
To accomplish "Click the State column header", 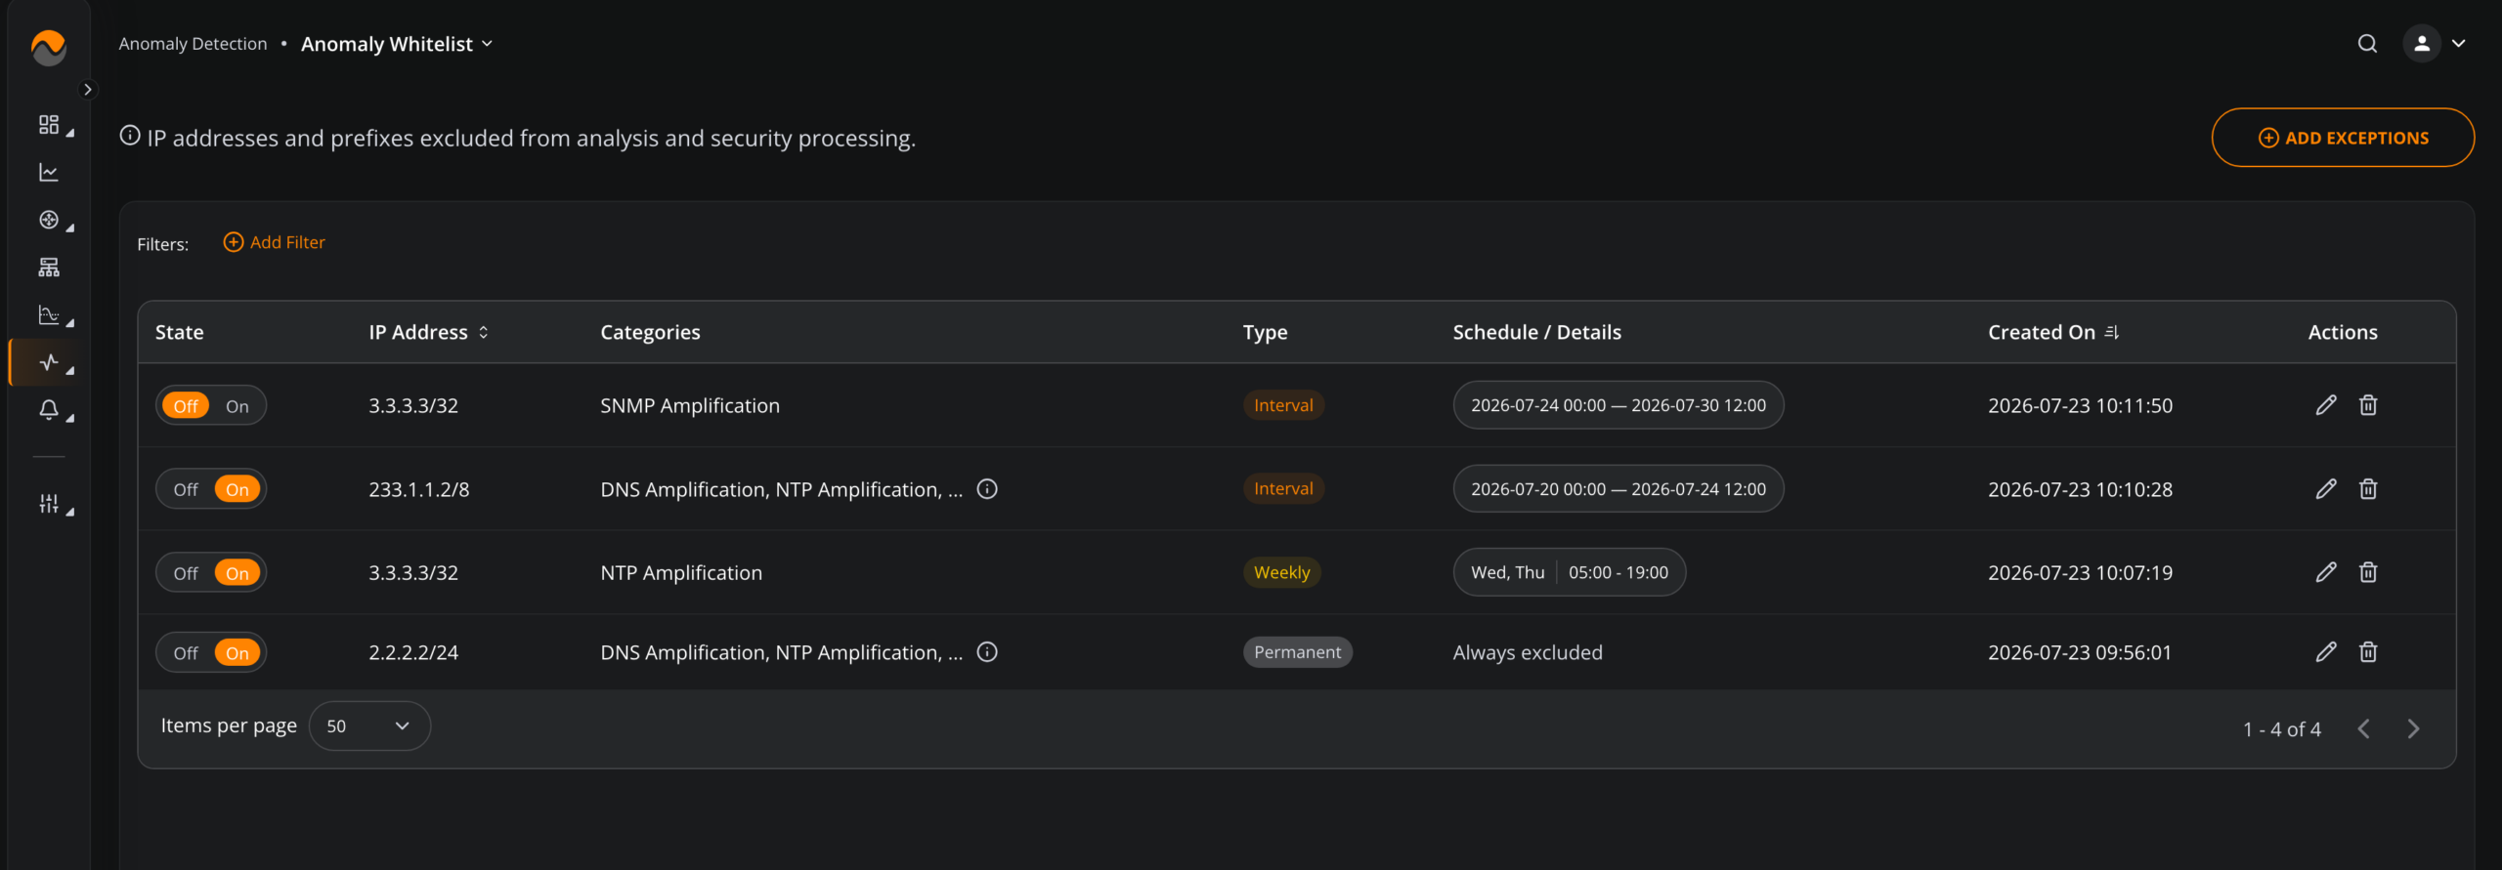I will pos(180,332).
